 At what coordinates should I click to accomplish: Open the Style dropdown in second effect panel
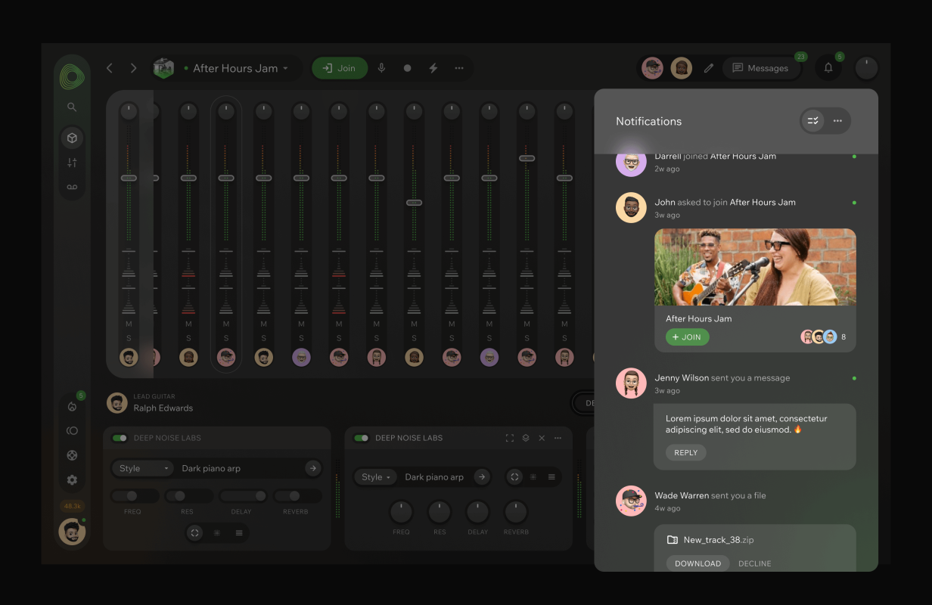pyautogui.click(x=375, y=477)
